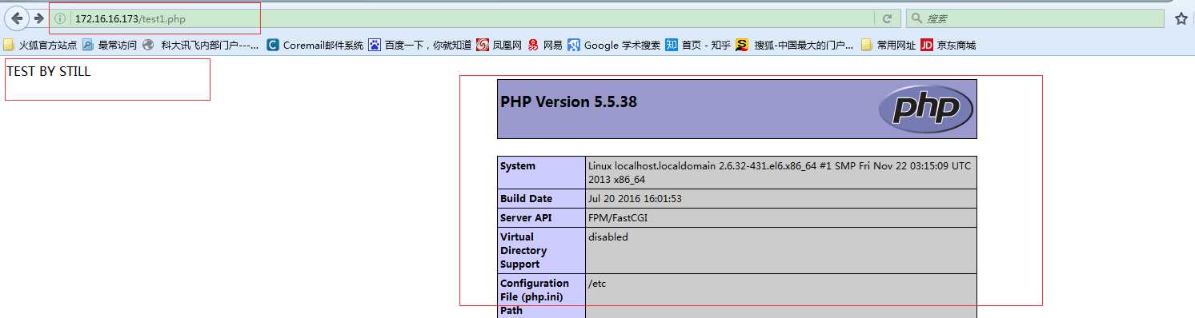Open the 首页 - 知乎 bookmark
Screen dimensions: 1195x318
click(x=698, y=45)
